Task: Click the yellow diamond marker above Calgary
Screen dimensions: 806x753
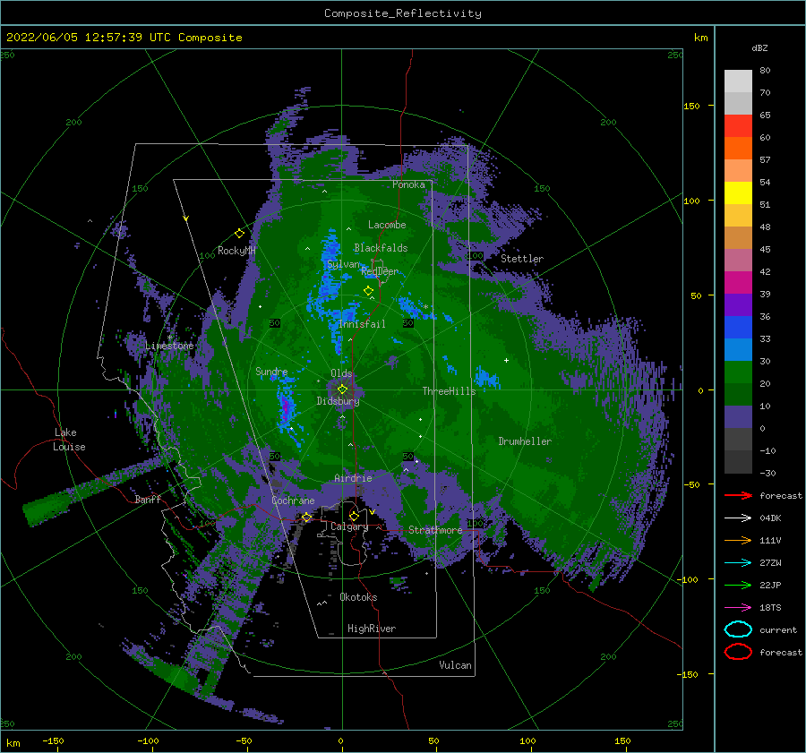Action: (354, 515)
